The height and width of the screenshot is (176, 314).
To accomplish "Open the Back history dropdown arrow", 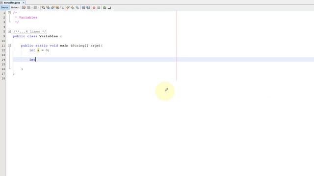I will (x=32, y=8).
